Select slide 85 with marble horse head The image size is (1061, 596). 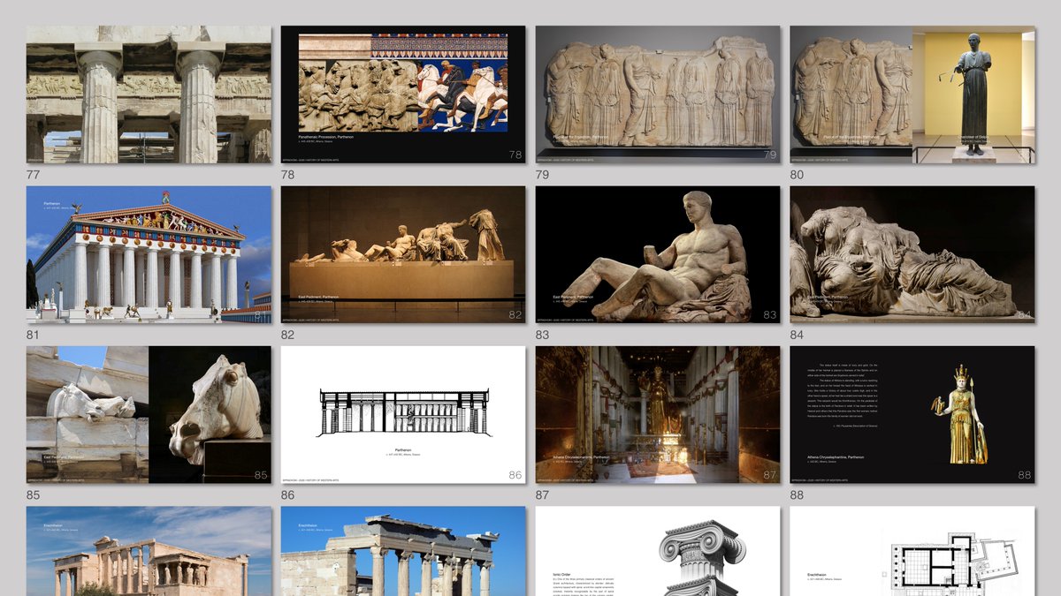click(x=149, y=415)
